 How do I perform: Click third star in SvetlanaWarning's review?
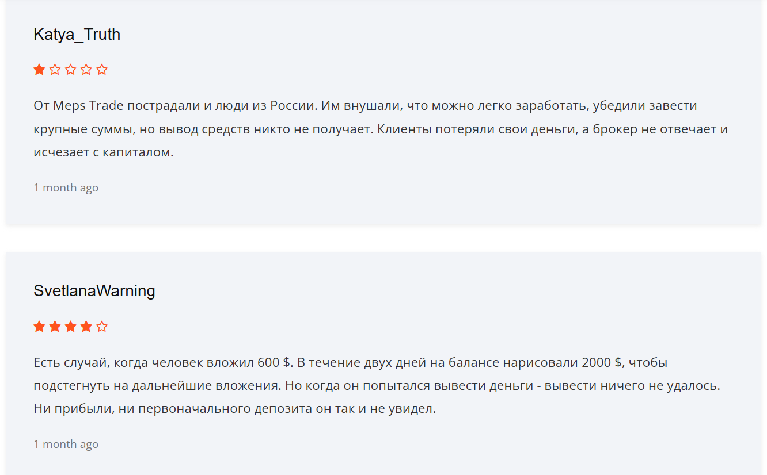[x=70, y=327]
